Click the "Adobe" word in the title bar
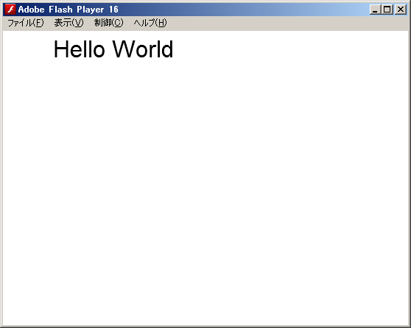Screen dimensions: 411x328 click(x=31, y=10)
